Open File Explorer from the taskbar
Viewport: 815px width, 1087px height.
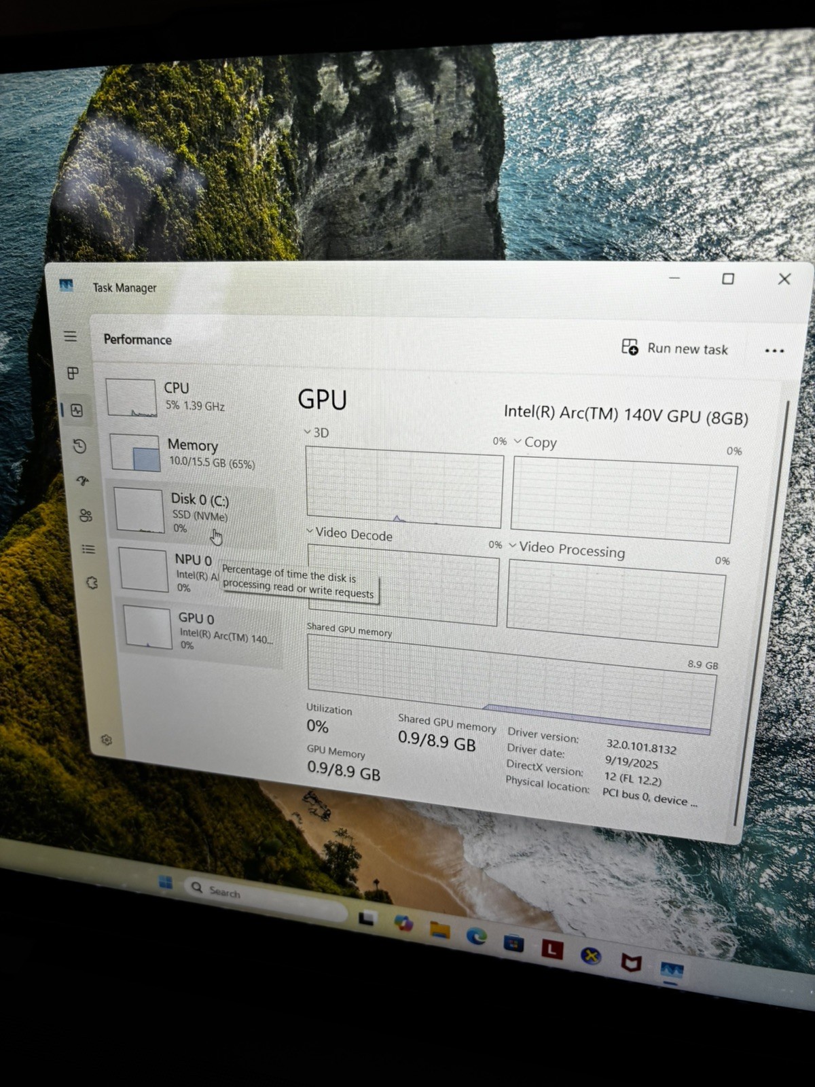click(440, 929)
